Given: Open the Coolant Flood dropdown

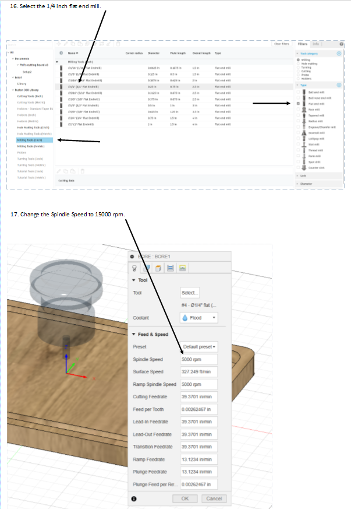Looking at the screenshot, I should point(198,318).
